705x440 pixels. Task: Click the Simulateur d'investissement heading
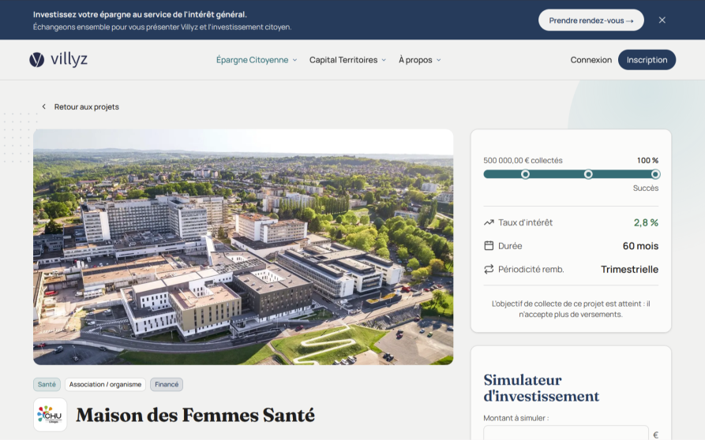(x=542, y=388)
